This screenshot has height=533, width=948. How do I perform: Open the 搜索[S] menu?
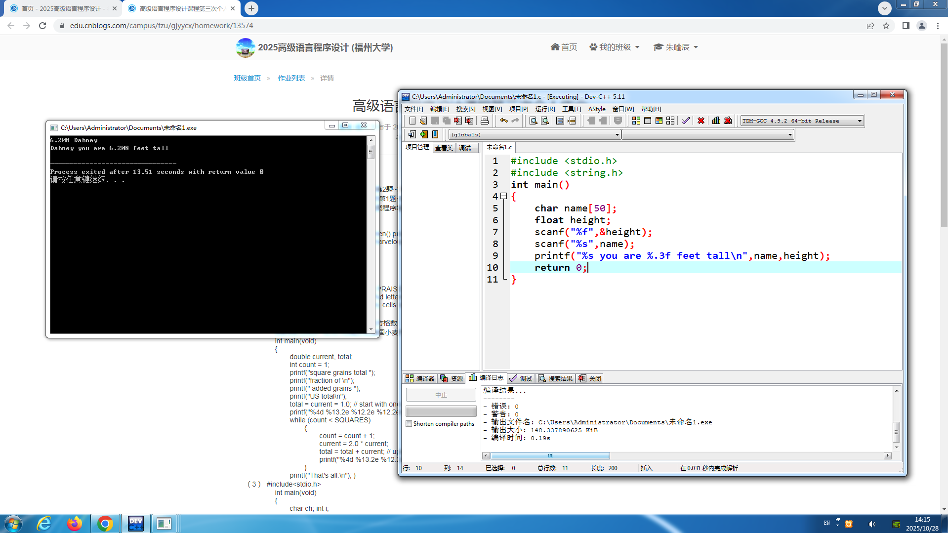(466, 109)
